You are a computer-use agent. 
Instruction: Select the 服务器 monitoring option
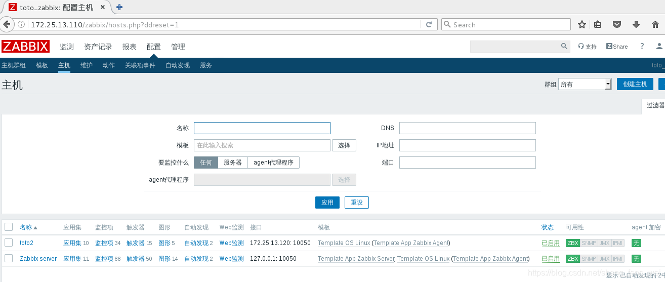(x=233, y=163)
